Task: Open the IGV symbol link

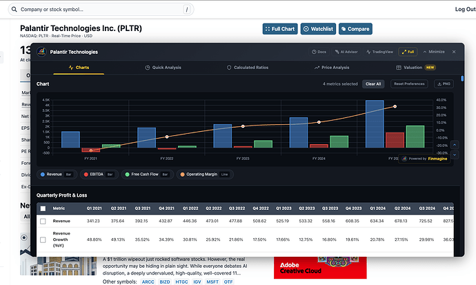Action: 197,282
